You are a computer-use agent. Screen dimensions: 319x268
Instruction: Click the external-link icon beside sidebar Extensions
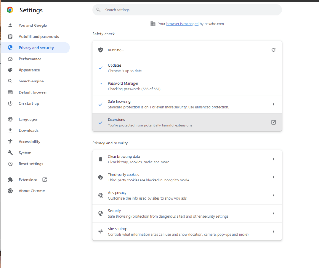(45, 180)
